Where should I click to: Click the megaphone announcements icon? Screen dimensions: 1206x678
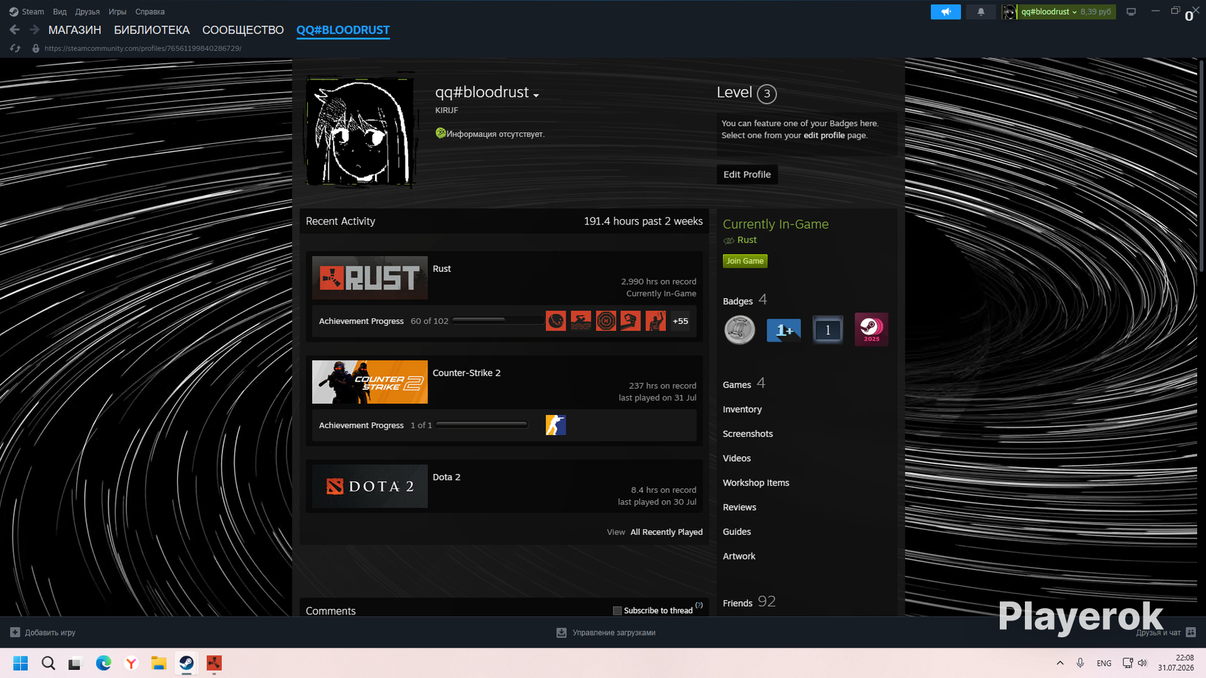(x=946, y=12)
